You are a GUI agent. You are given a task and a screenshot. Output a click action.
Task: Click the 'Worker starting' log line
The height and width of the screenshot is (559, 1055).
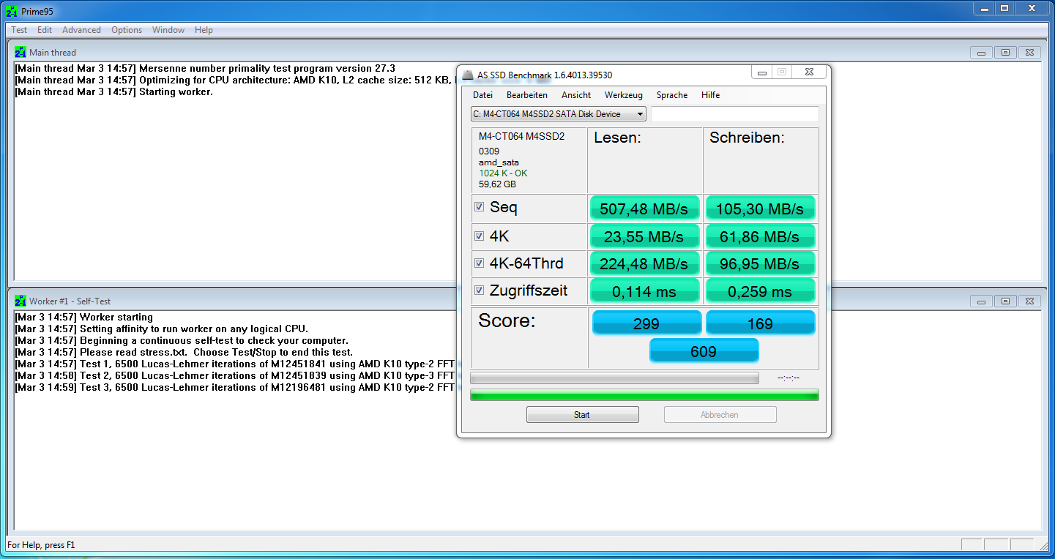83,318
